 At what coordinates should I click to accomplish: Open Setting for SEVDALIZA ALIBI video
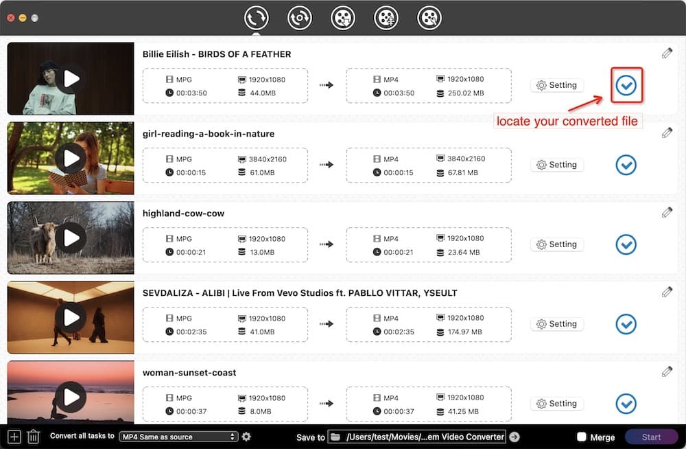556,324
